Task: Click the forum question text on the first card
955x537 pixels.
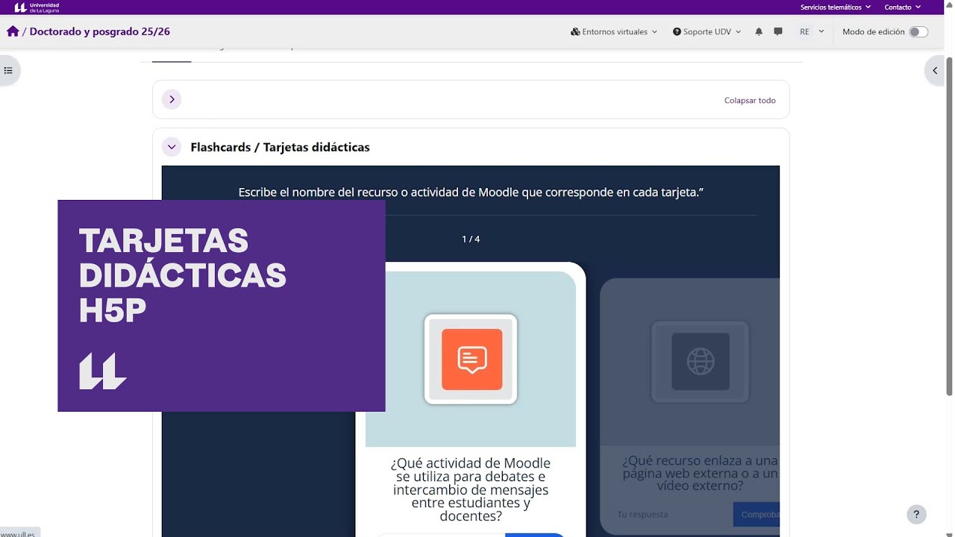Action: tap(471, 489)
